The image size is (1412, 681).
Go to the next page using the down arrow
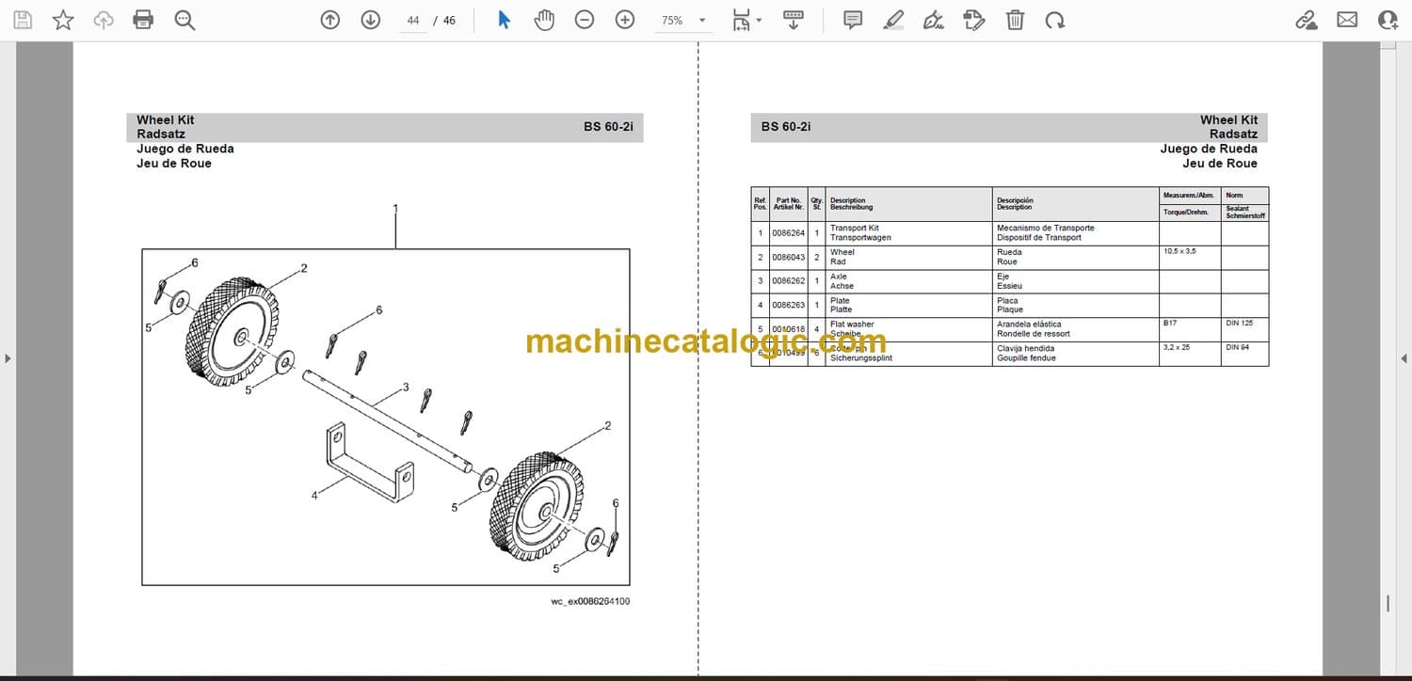click(x=370, y=20)
